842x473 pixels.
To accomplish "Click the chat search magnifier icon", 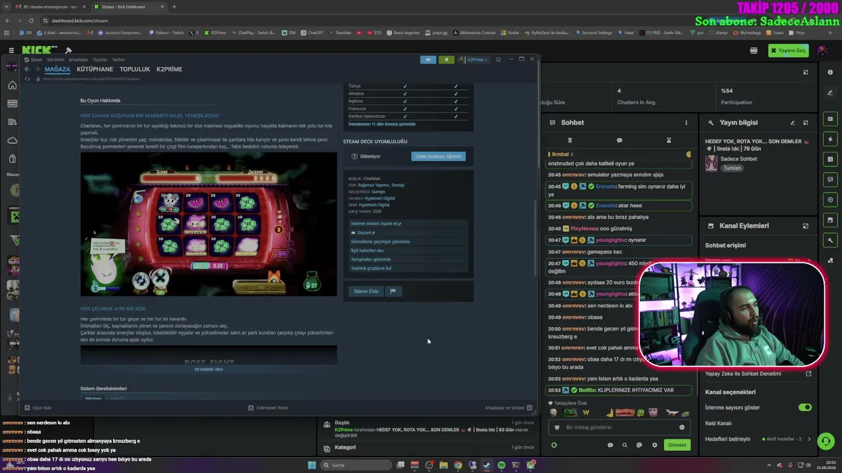I will coord(625,445).
